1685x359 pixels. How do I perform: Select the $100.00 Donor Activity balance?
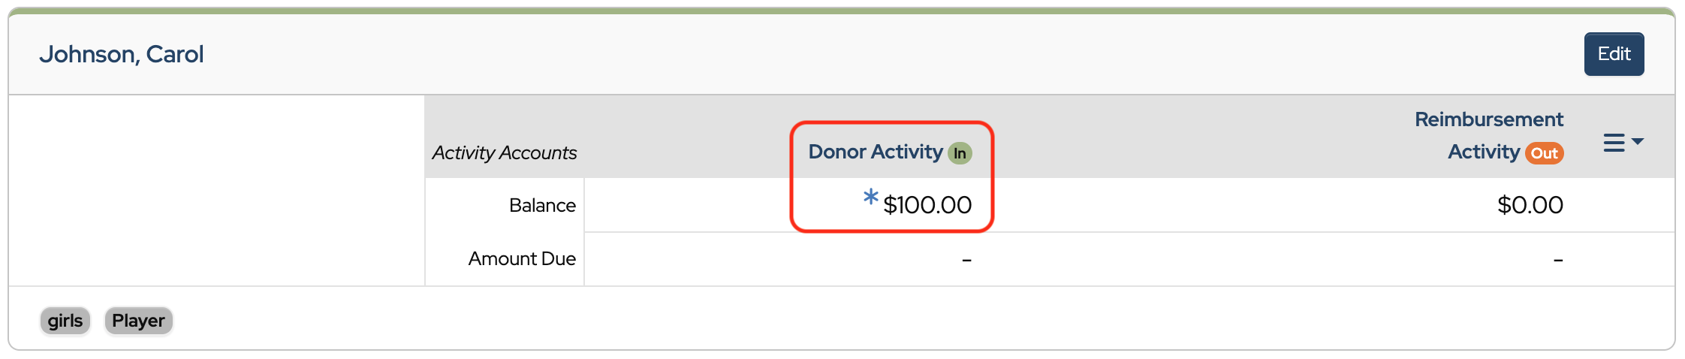point(927,205)
